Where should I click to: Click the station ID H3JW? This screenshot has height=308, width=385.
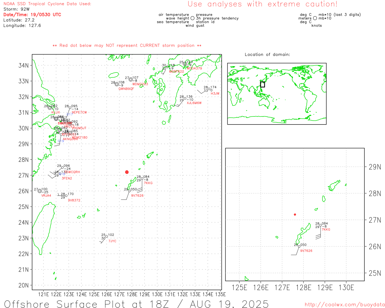pyautogui.click(x=215, y=94)
